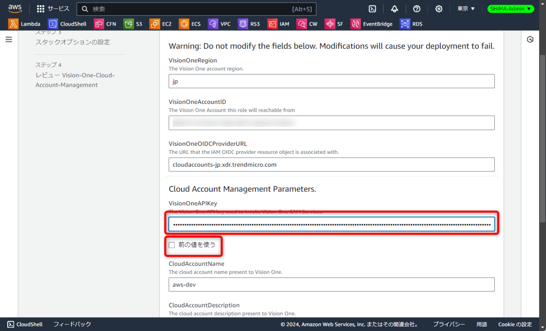546x331 pixels.
Task: Go to レビュー Vision-One-Cloud-Account-Management step
Action: 75,80
